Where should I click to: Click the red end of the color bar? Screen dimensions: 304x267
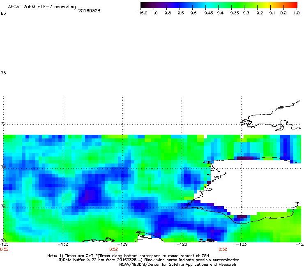pyautogui.click(x=295, y=5)
